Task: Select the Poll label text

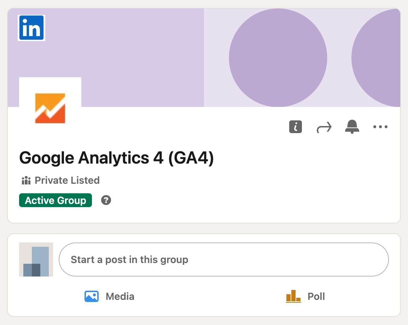Action: pos(316,296)
